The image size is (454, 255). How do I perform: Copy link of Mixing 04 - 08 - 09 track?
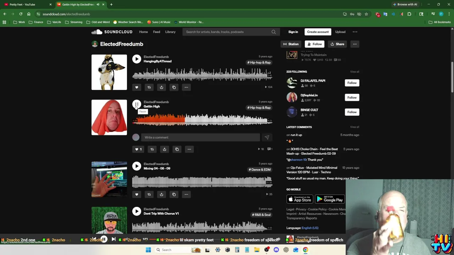coord(174,194)
